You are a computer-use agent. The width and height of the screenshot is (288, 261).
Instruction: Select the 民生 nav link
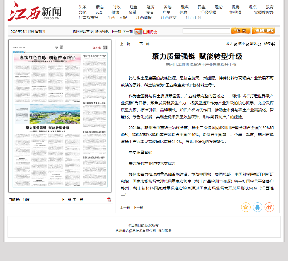coord(202,7)
